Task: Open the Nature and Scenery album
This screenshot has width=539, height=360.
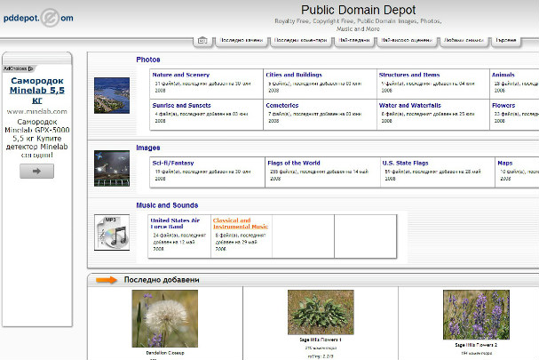Action: (181, 75)
